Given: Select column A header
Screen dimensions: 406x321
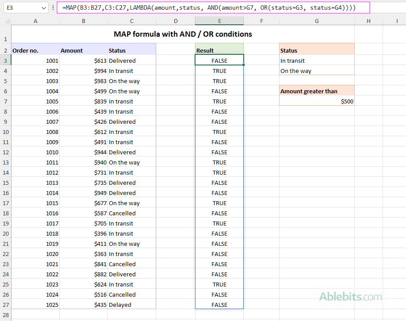Looking at the screenshot, I should tap(35, 20).
